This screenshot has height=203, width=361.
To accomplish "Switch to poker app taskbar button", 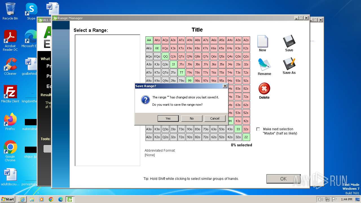I will [70, 199].
